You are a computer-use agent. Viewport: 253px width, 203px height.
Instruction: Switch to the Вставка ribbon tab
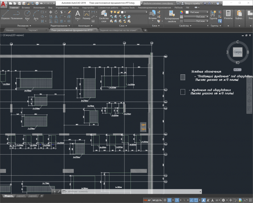[26, 8]
